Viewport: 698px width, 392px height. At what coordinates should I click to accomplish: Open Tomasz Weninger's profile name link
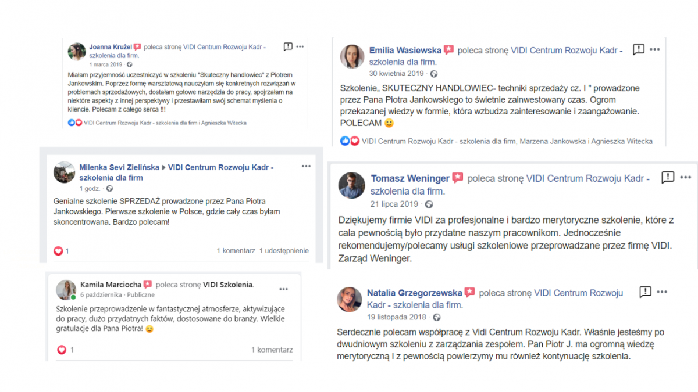[x=410, y=178]
